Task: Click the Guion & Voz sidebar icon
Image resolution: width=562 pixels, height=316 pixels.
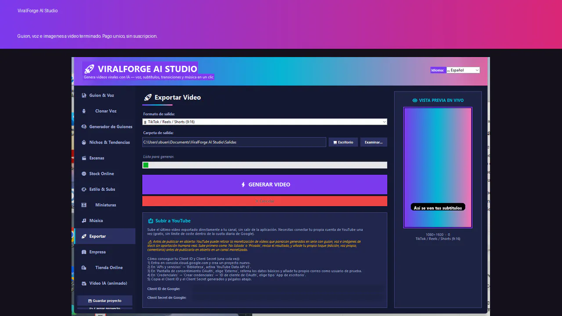Action: click(x=84, y=95)
